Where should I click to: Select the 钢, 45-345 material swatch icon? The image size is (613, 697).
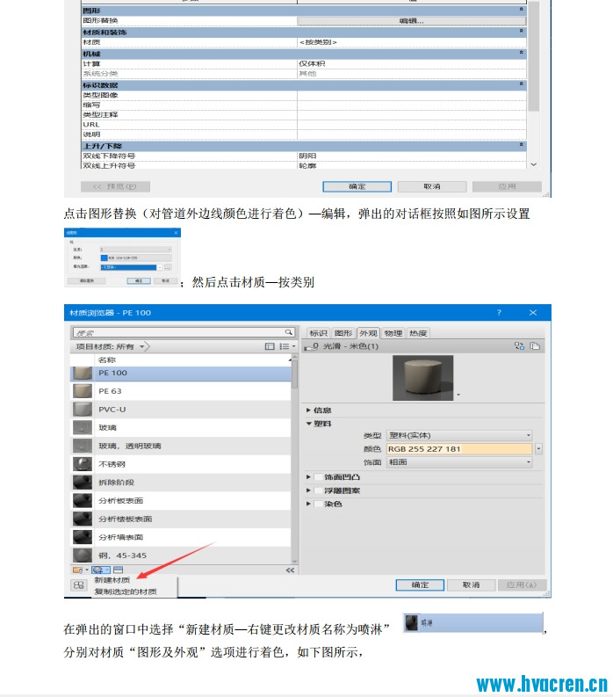pos(83,555)
